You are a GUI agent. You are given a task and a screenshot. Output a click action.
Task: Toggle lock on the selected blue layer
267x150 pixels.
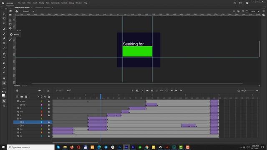tap(49, 122)
